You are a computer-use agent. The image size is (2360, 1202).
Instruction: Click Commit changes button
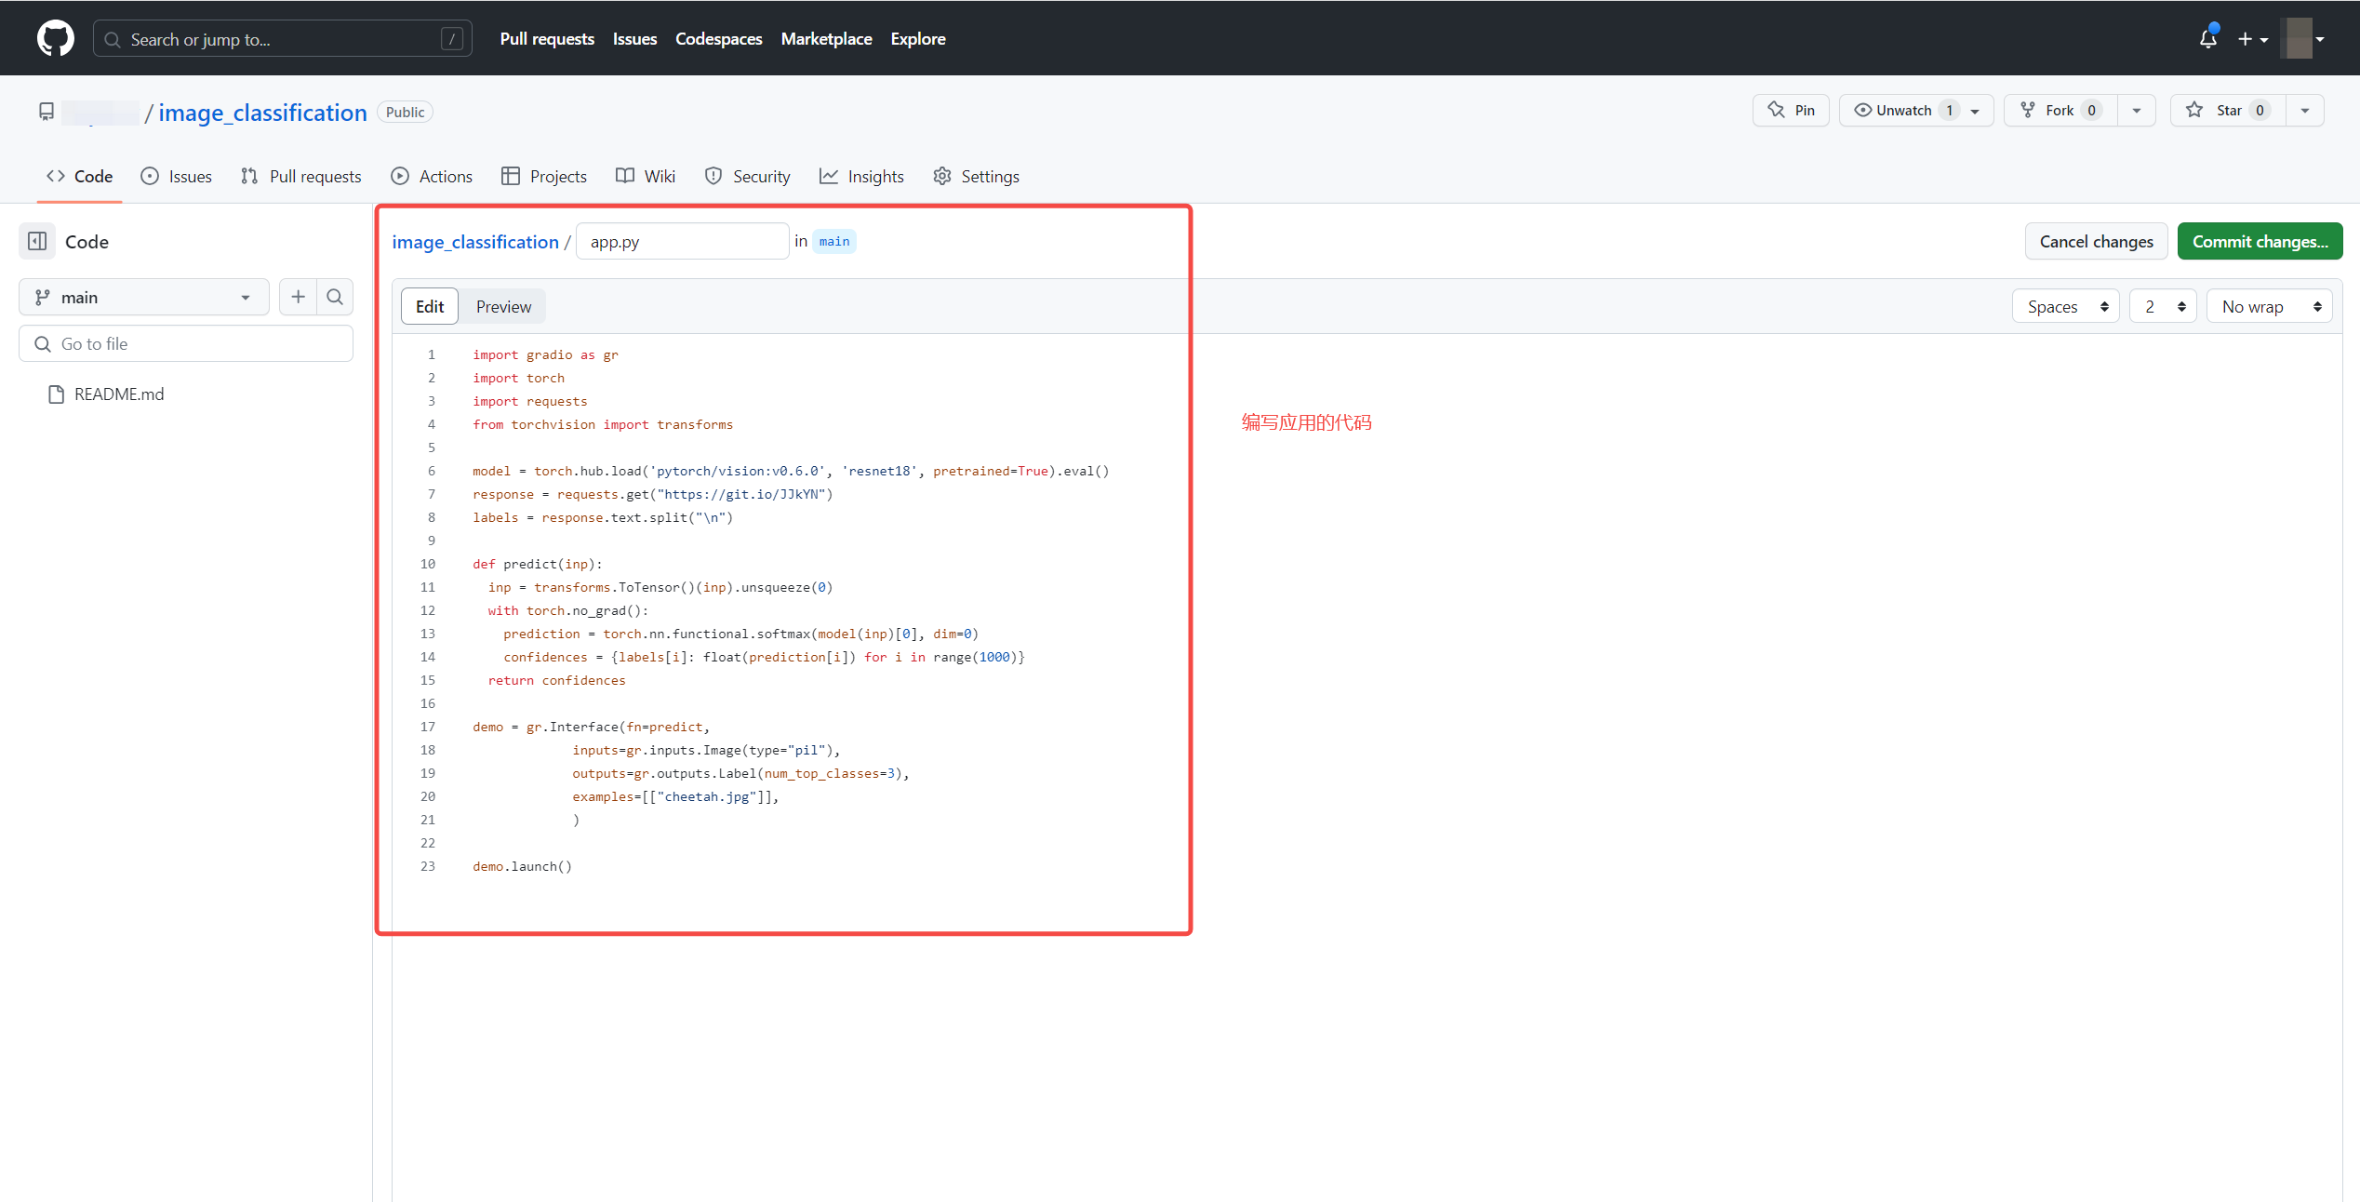2260,242
